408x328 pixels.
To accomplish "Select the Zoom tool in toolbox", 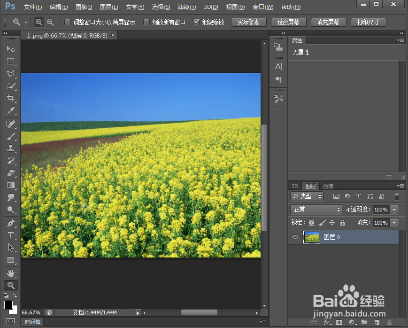I will [11, 286].
